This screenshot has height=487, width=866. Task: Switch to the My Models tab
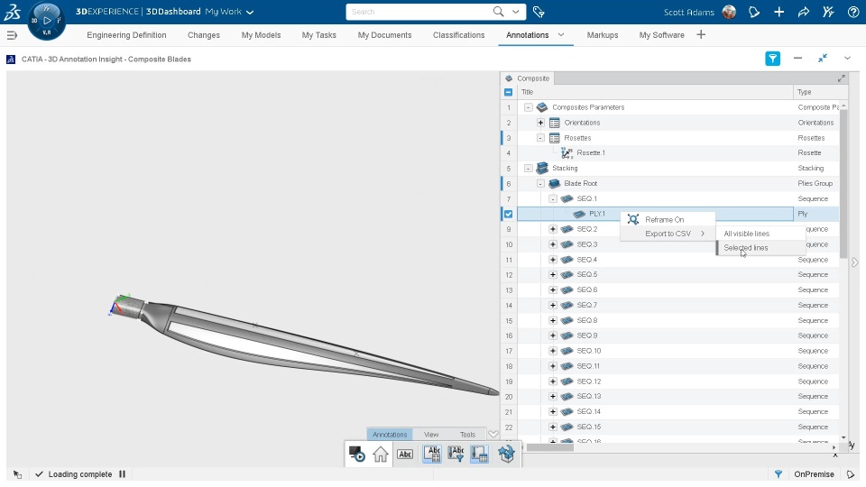(x=262, y=35)
